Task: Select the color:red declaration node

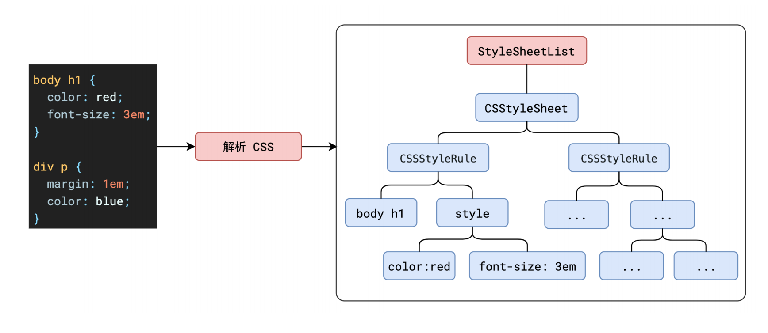Action: point(419,266)
